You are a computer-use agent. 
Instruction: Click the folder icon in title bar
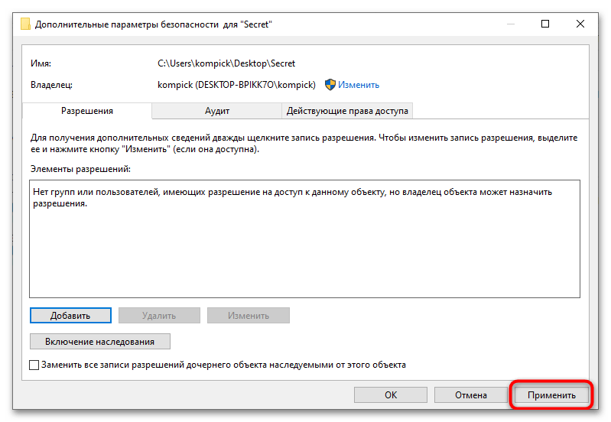(25, 24)
